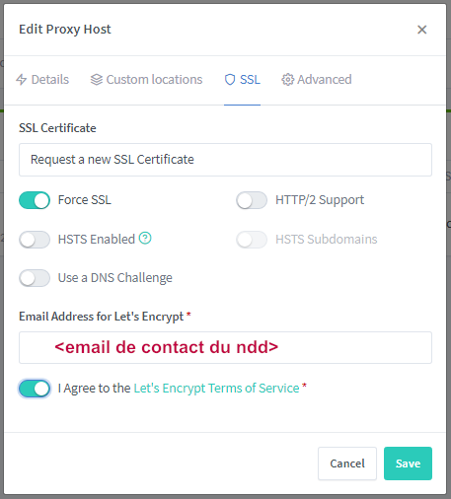Viewport: 451px width, 499px height.
Task: Switch to the Details tab
Action: [42, 80]
